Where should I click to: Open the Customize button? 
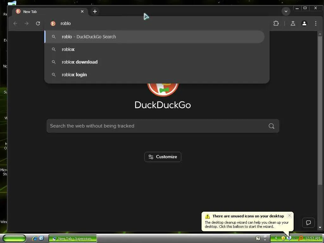163,157
